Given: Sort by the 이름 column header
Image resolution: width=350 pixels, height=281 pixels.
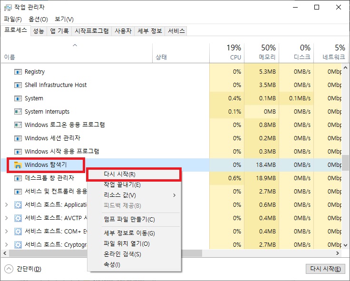Looking at the screenshot, I should point(77,53).
